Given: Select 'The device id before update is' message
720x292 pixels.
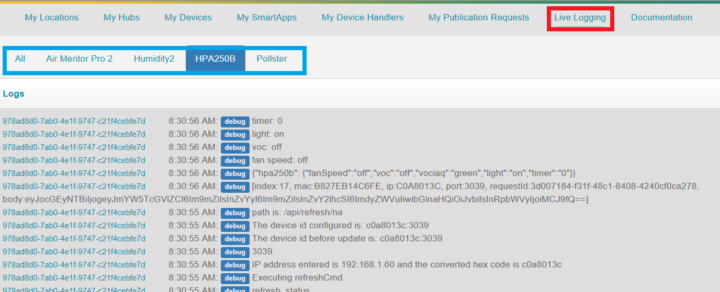Looking at the screenshot, I should pyautogui.click(x=347, y=239).
